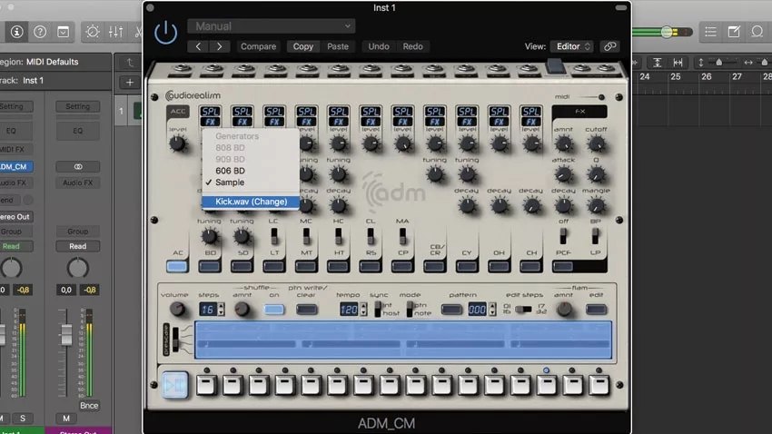Open the Manual preset dropdown

point(272,26)
